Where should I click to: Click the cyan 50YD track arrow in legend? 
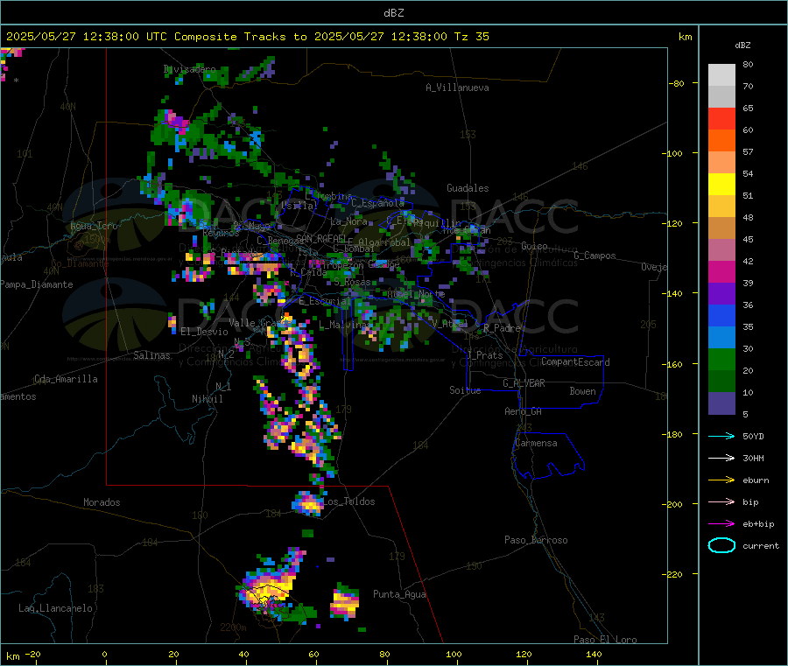[x=721, y=436]
